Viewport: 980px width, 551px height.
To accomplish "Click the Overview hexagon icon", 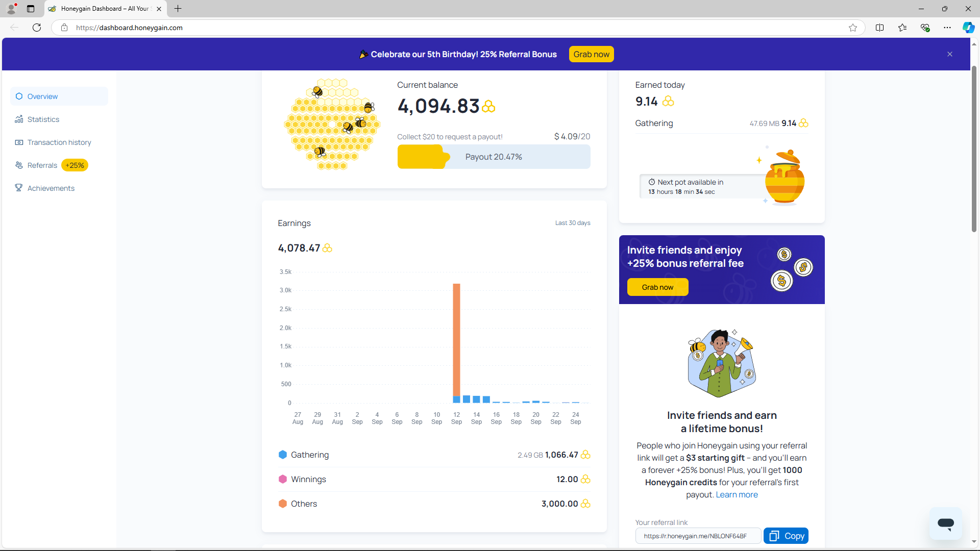I will click(19, 96).
